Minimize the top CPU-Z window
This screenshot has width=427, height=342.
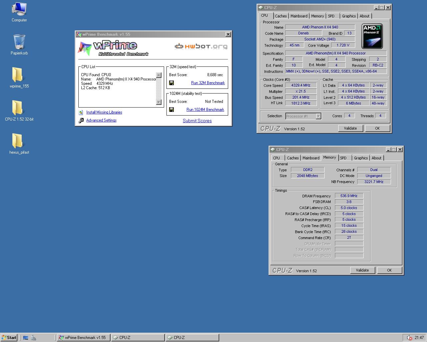377,7
